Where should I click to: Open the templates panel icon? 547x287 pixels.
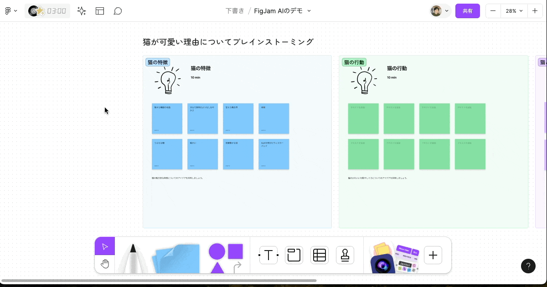pos(99,10)
